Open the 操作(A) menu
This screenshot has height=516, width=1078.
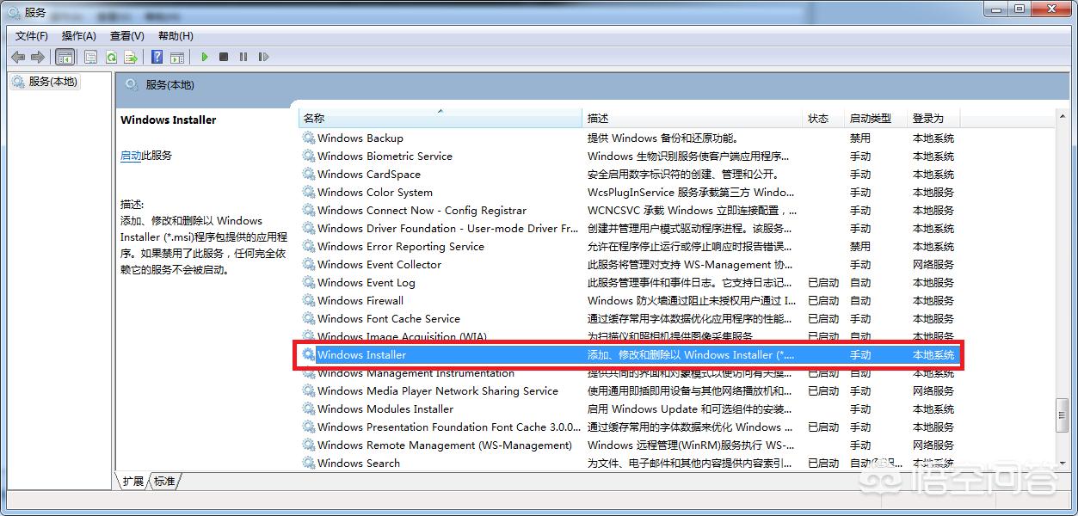[79, 35]
